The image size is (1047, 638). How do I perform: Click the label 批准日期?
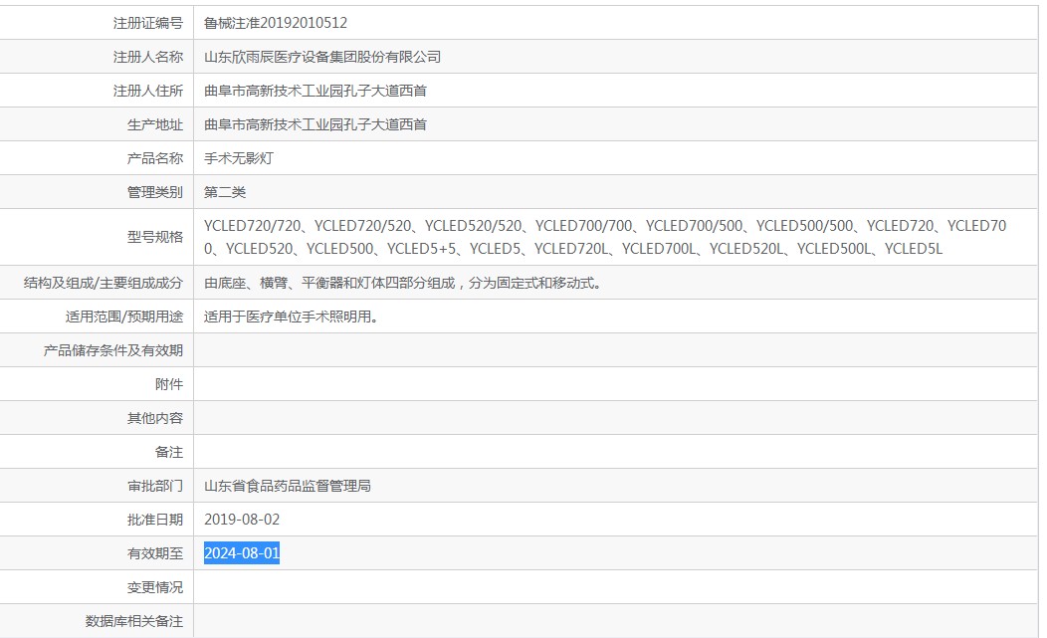pos(155,520)
